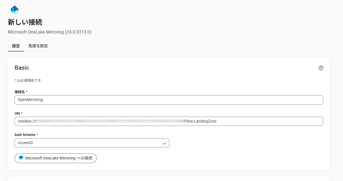Click the Microsoft OneLake Mirroring logo icon
The image size is (343, 181).
coord(14,10)
